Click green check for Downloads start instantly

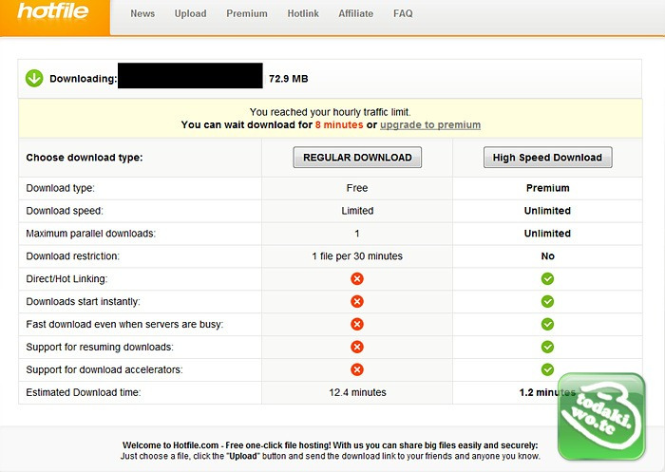click(x=547, y=301)
